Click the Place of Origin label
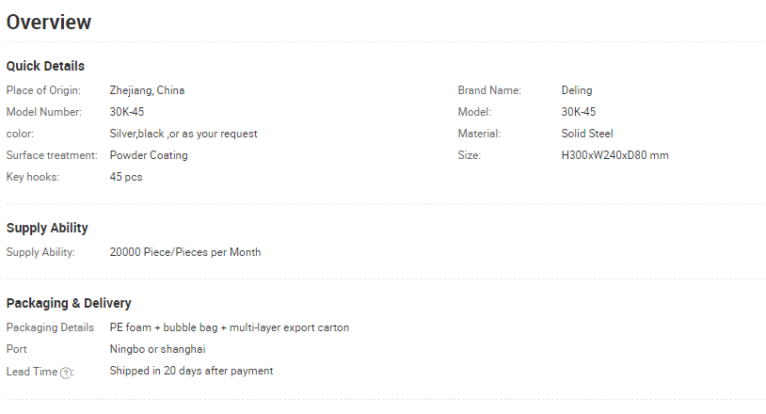The image size is (766, 414). pyautogui.click(x=43, y=90)
